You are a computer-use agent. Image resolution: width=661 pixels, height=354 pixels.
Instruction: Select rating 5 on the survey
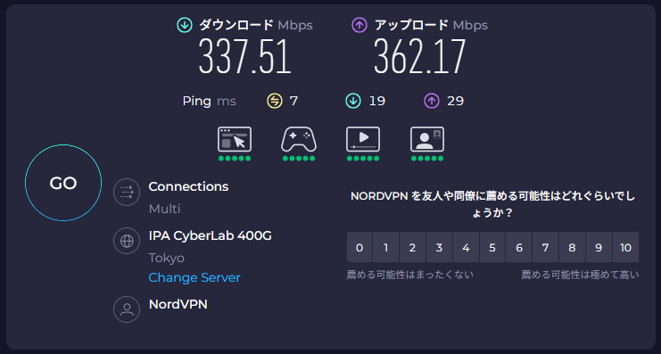tap(492, 247)
